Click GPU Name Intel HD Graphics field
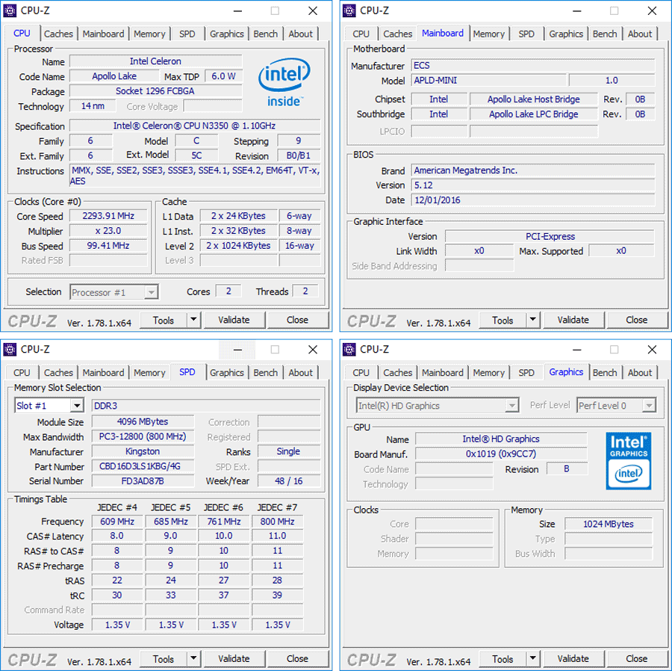Viewport: 672px width, 671px height. [501, 439]
